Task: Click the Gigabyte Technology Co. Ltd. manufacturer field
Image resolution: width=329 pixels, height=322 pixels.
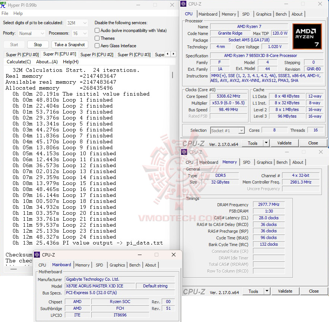Action: click(x=120, y=279)
